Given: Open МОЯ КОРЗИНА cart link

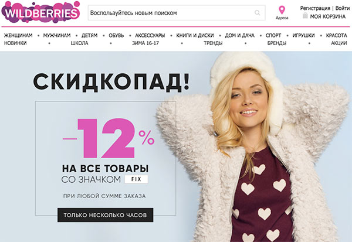Looking at the screenshot, I should point(327,16).
